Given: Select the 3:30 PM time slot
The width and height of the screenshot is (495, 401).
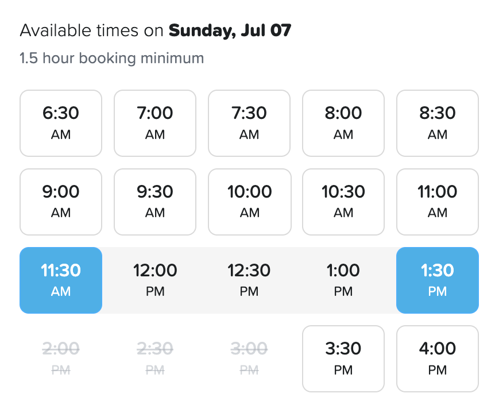Looking at the screenshot, I should [343, 358].
